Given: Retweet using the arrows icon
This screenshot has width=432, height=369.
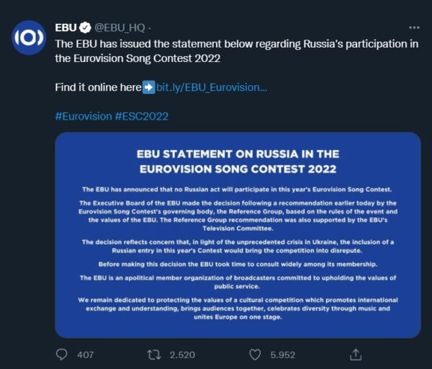Looking at the screenshot, I should [x=153, y=355].
